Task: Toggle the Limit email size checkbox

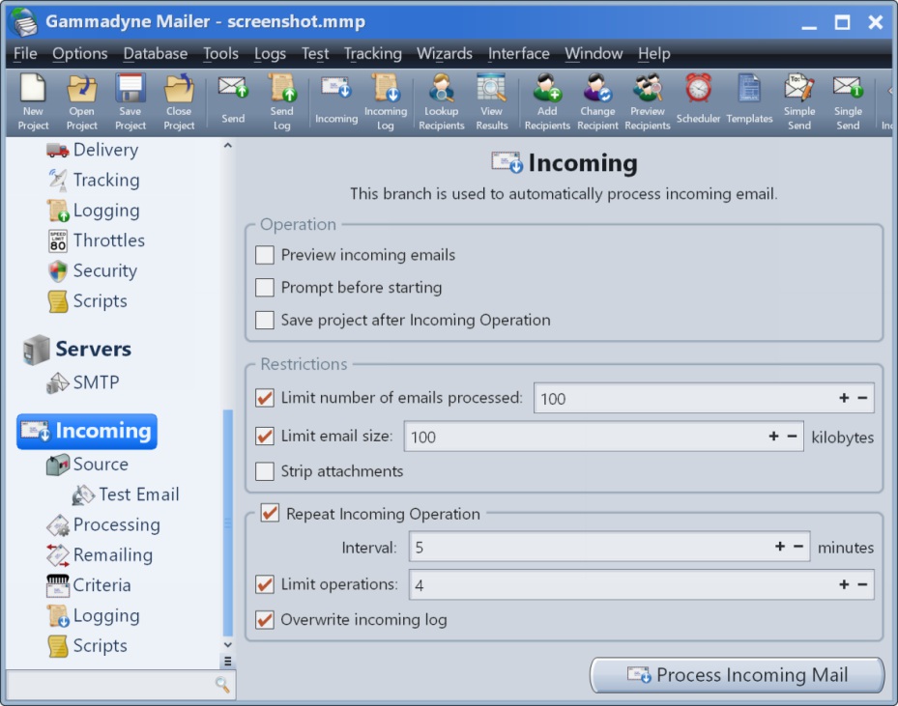Action: click(265, 436)
